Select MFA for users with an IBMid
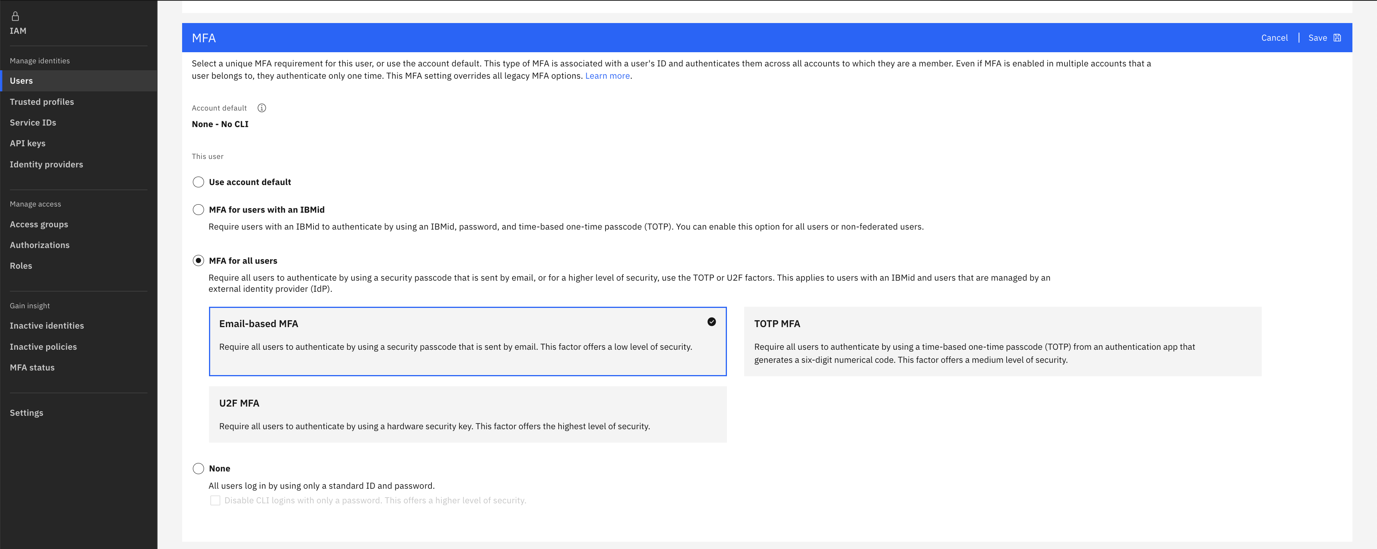The image size is (1377, 549). coord(198,209)
